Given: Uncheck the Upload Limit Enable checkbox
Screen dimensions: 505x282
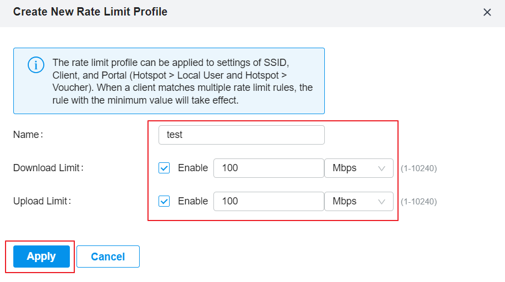Looking at the screenshot, I should (x=164, y=201).
